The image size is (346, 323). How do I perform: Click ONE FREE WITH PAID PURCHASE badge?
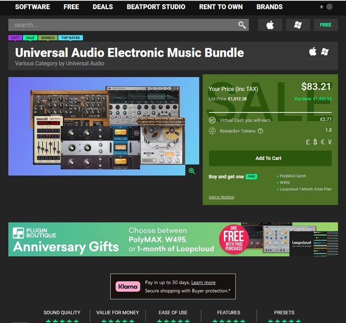pyautogui.click(x=234, y=239)
